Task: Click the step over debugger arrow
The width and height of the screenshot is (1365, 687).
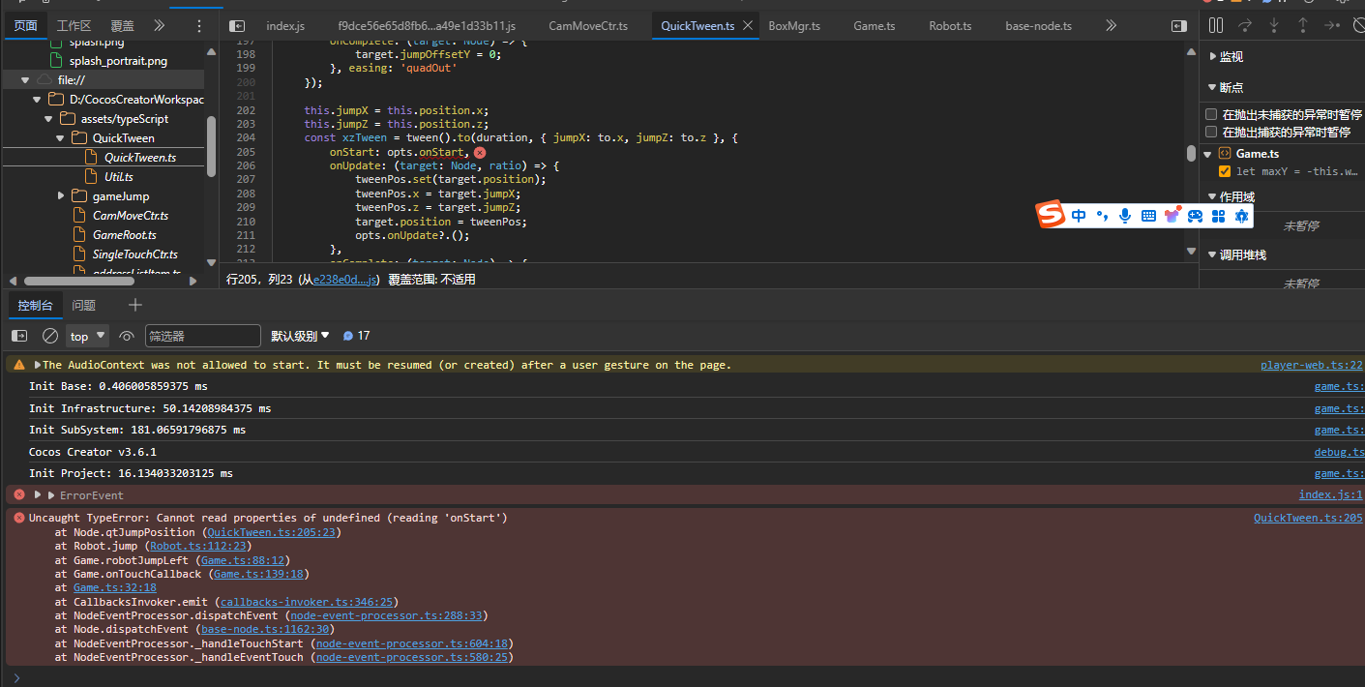Action: tap(1245, 26)
